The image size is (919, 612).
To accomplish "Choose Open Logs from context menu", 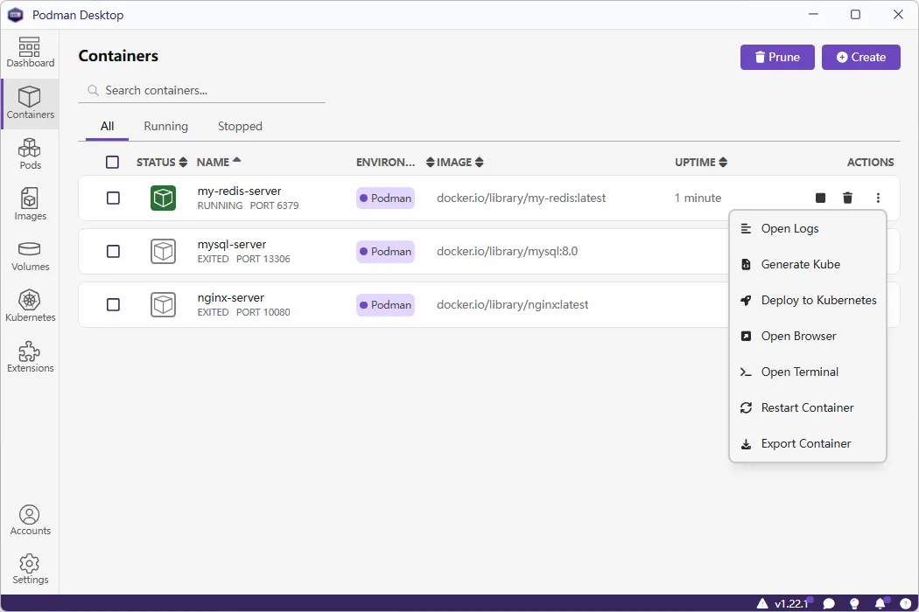I will tap(789, 228).
